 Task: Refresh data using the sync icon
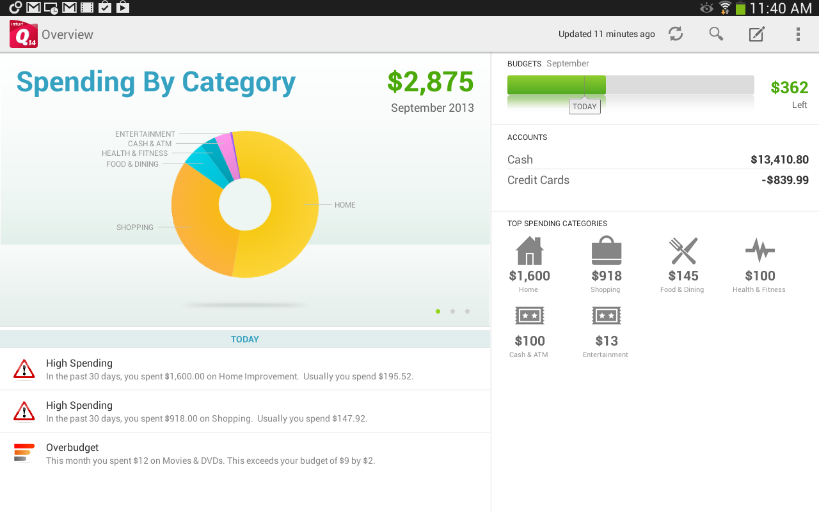[676, 34]
